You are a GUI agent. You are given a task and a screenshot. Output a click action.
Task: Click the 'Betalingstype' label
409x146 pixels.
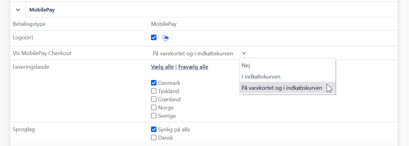29,24
